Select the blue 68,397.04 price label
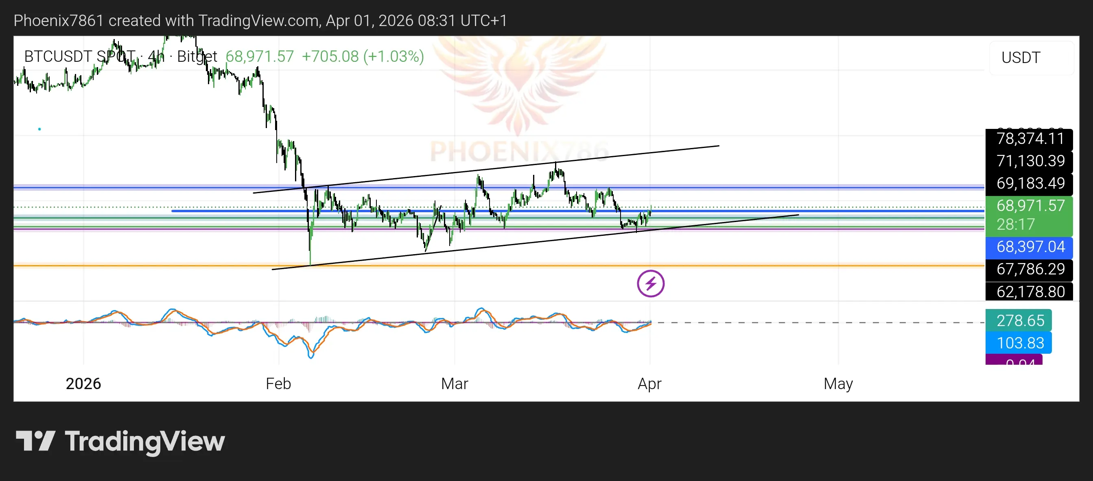This screenshot has width=1093, height=481. 1030,247
